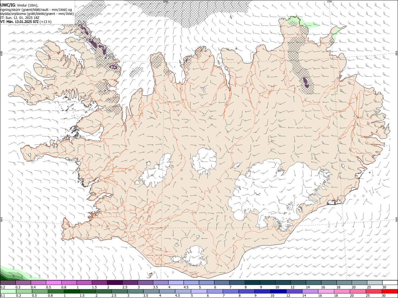The width and height of the screenshot is (398, 298).
Task: Pick the orchid 0.8 swatch in snow legend
Action: coord(69,282)
